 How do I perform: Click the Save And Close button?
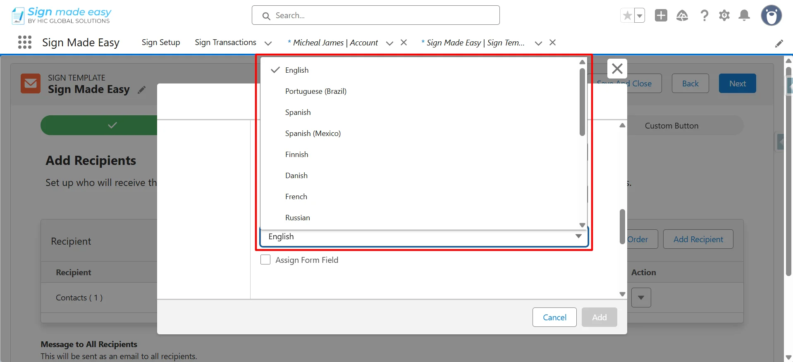(624, 83)
